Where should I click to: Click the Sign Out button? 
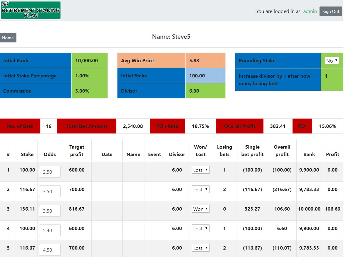(x=331, y=11)
